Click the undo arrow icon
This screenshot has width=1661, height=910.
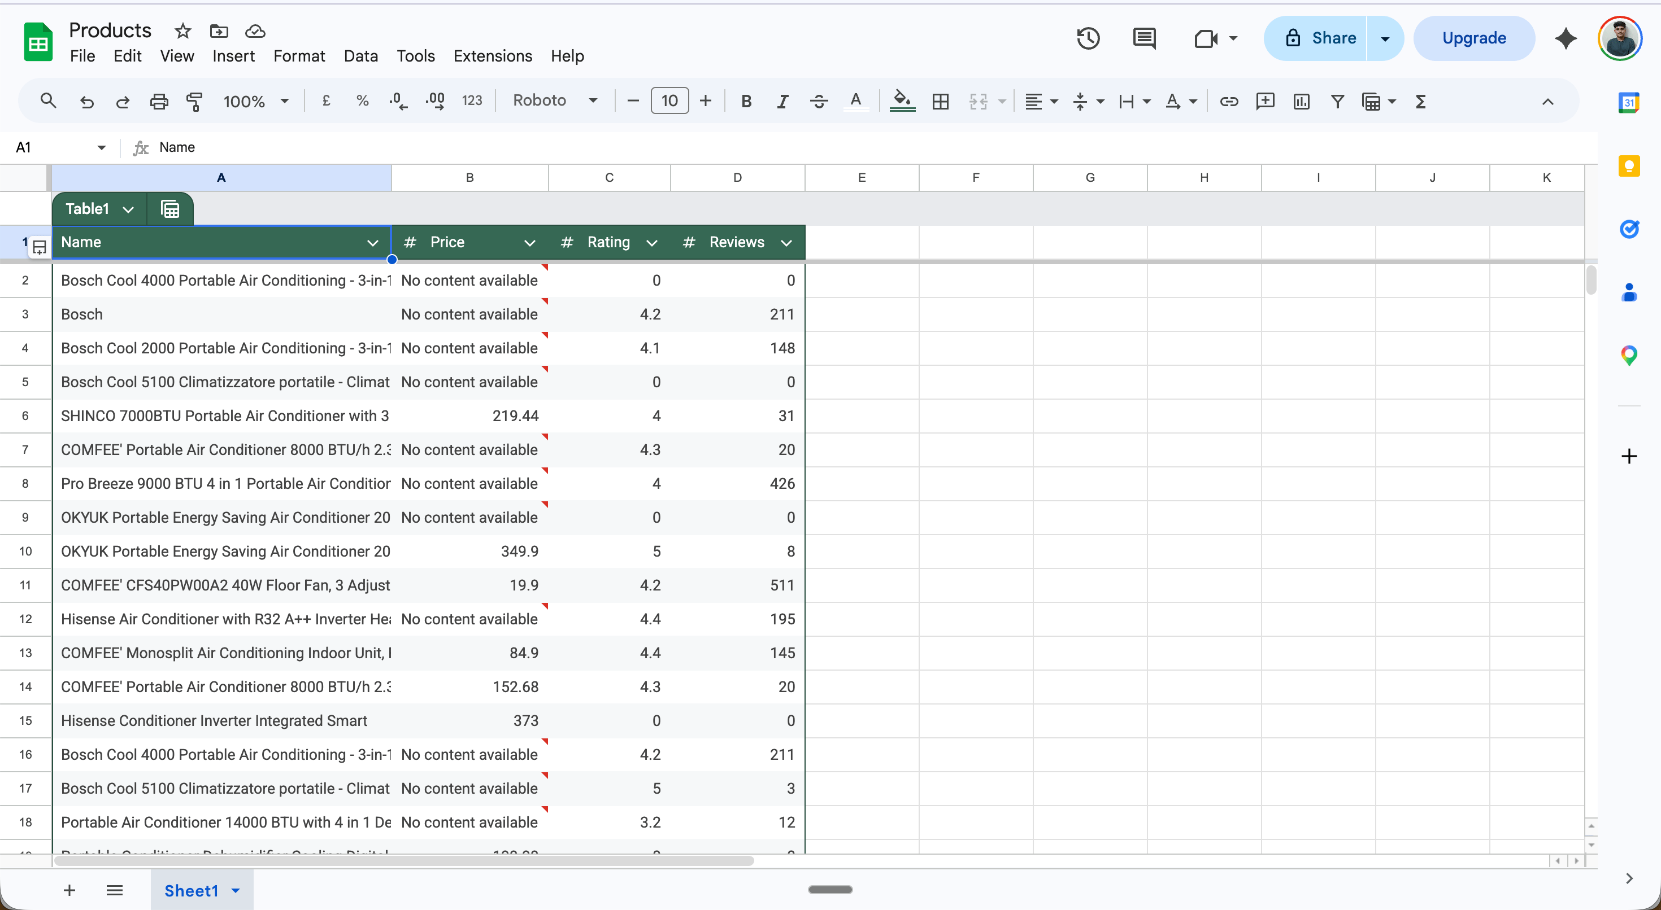(x=86, y=101)
